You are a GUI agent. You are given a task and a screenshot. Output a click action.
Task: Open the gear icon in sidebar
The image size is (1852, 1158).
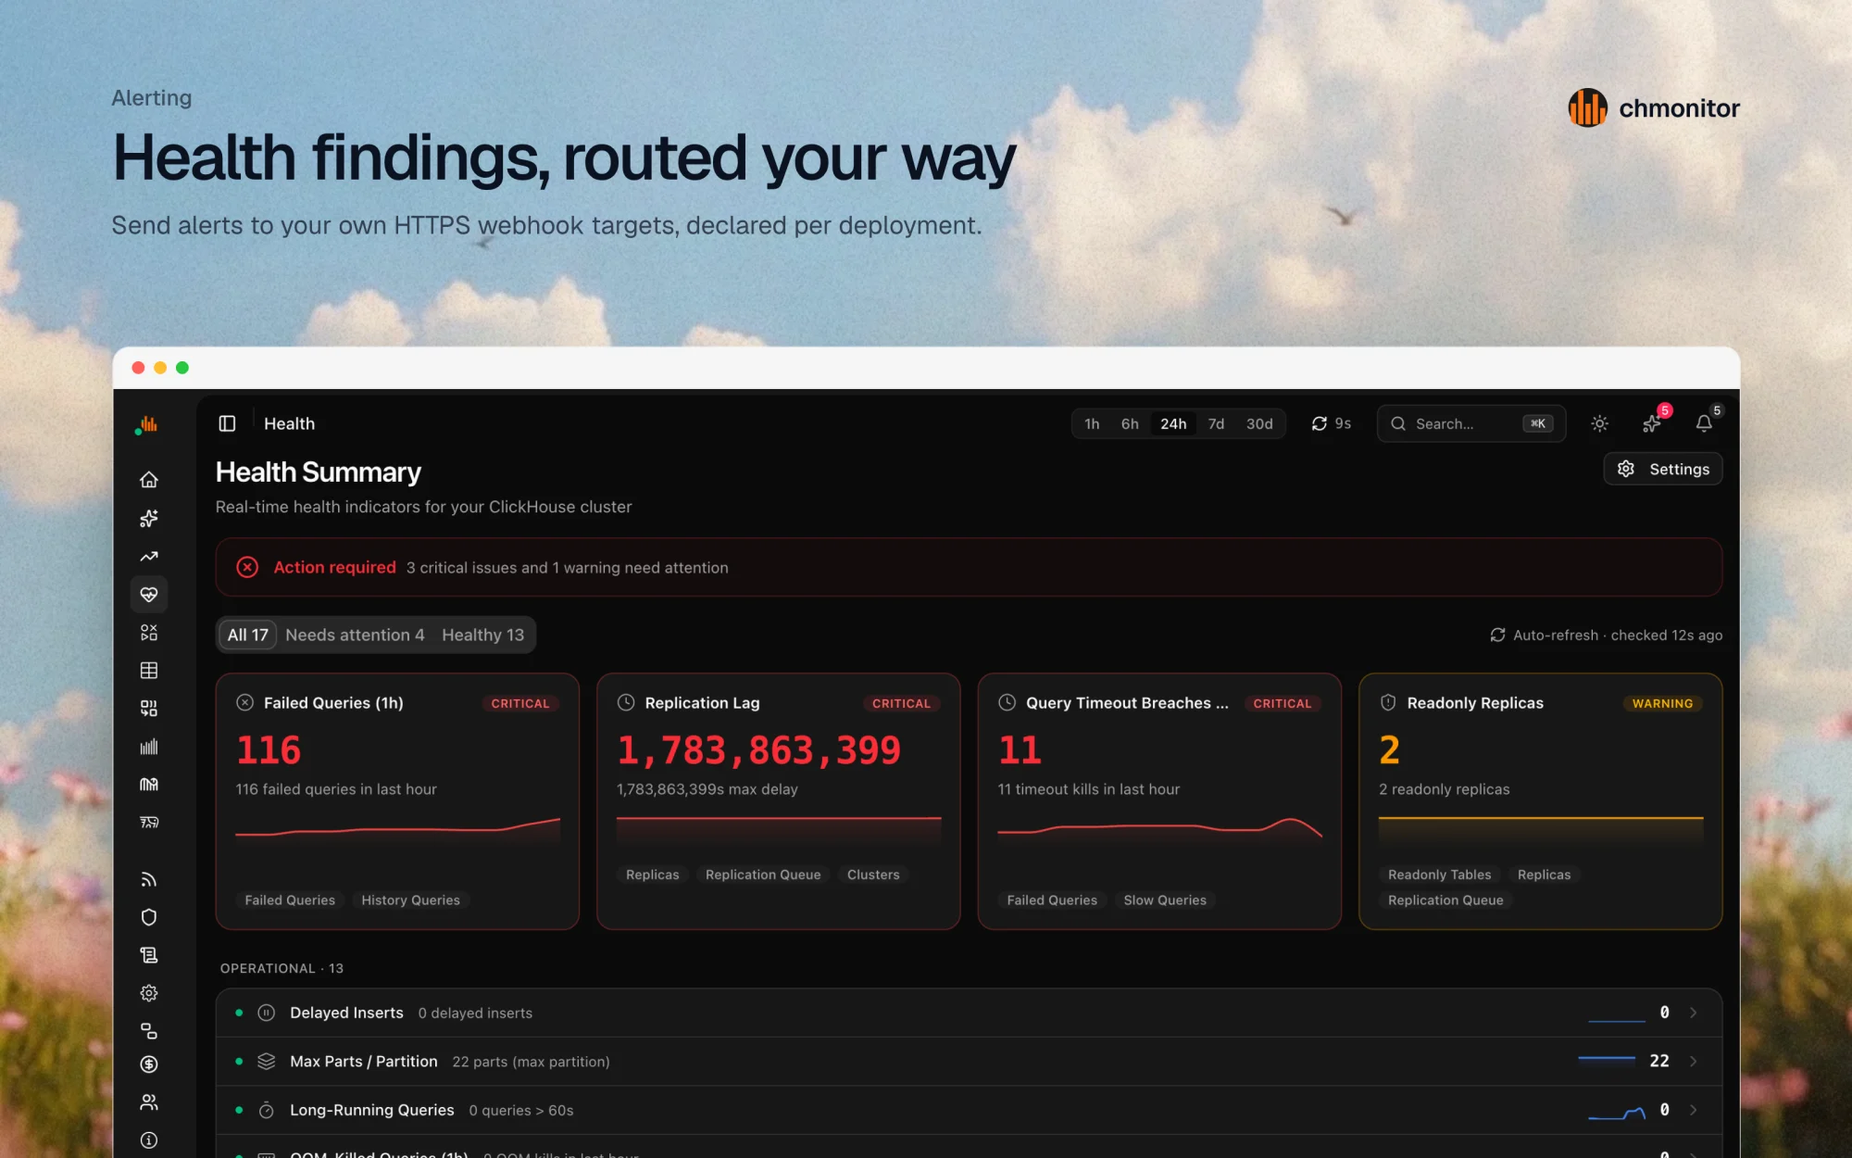click(149, 993)
